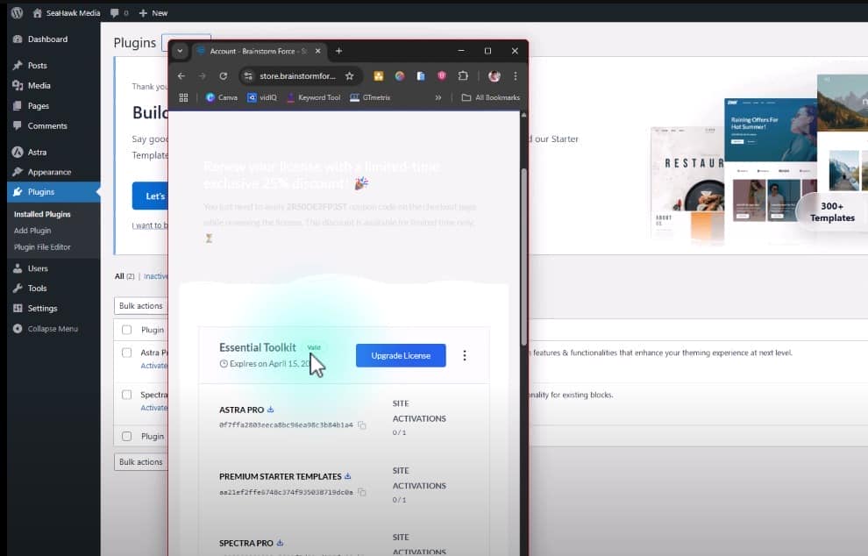Viewport: 868px width, 556px height.
Task: Open Add Plugin in the sidebar
Action: [x=32, y=231]
